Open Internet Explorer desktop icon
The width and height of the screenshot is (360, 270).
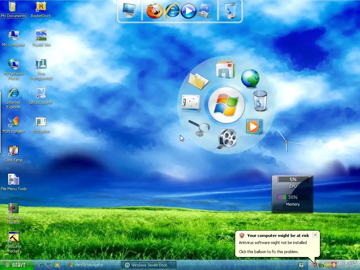(13, 98)
